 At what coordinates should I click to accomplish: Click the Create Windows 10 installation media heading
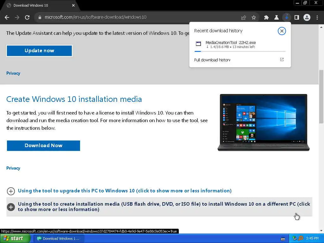pos(74,99)
